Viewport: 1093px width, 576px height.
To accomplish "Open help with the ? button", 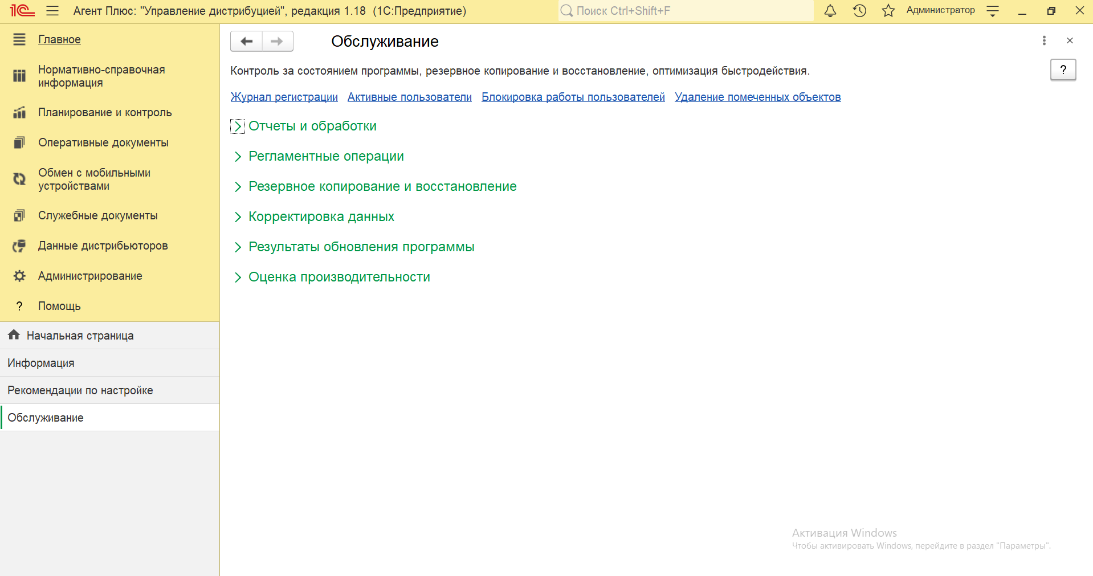I will pos(1063,70).
